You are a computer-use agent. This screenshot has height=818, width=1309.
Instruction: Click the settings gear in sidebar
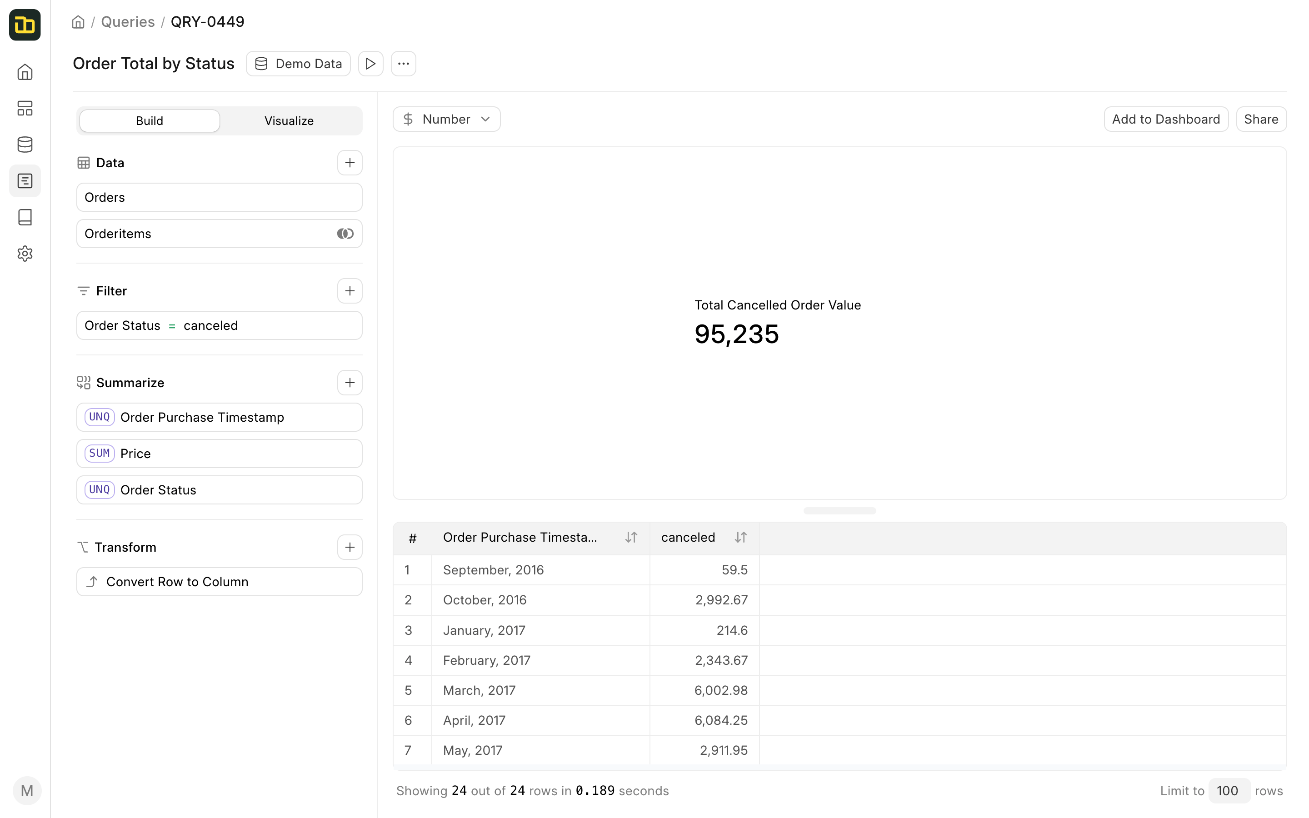tap(25, 253)
